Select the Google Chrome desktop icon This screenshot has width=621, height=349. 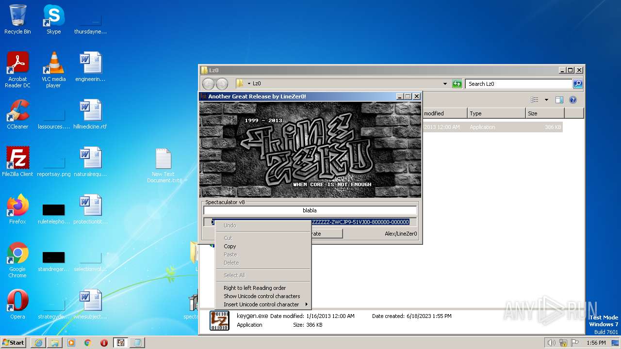tap(17, 260)
